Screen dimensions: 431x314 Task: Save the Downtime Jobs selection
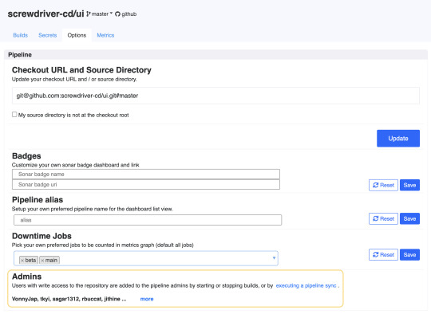409,255
